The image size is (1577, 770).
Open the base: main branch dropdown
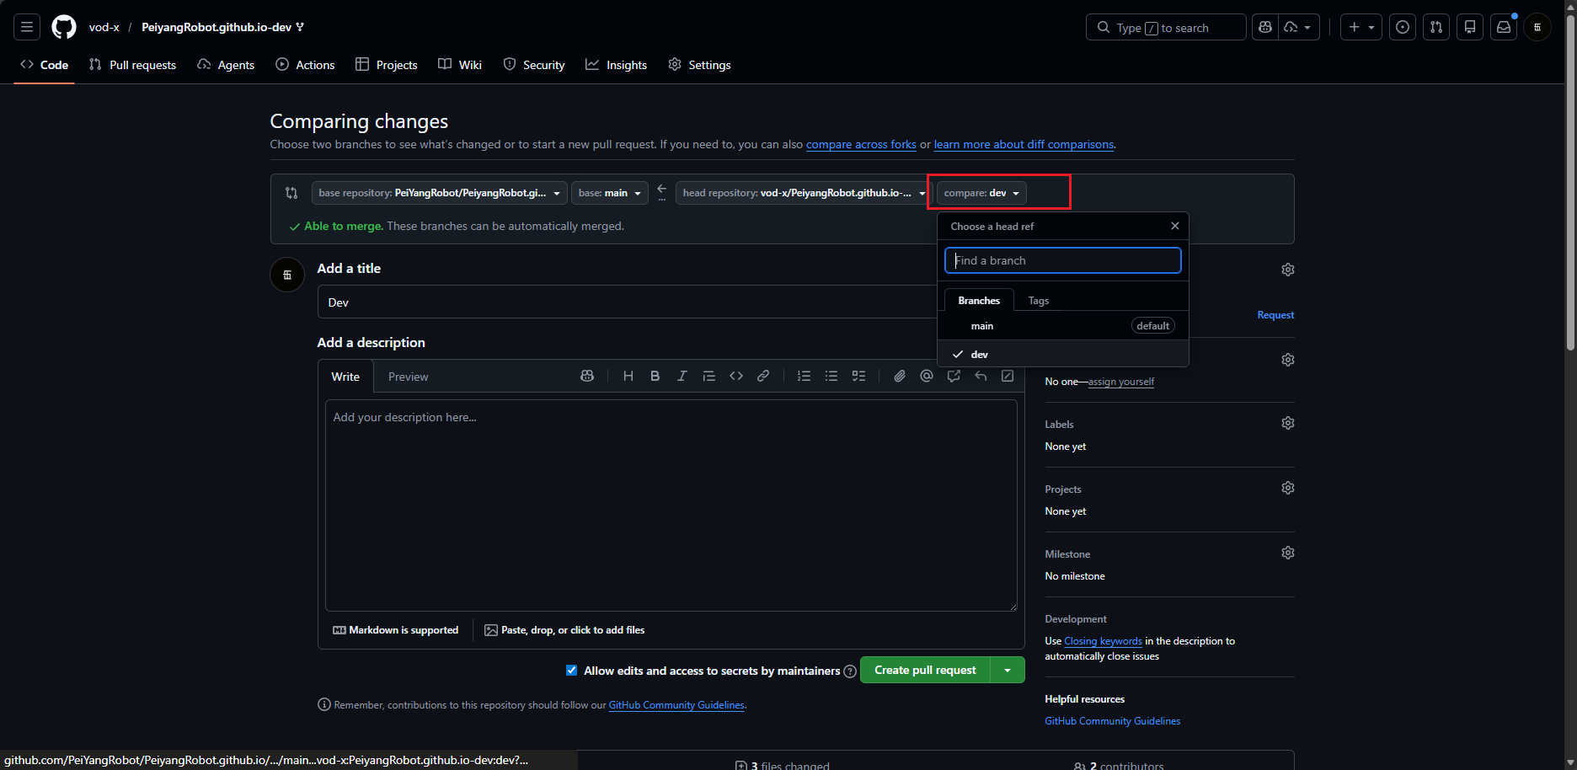[x=610, y=193]
